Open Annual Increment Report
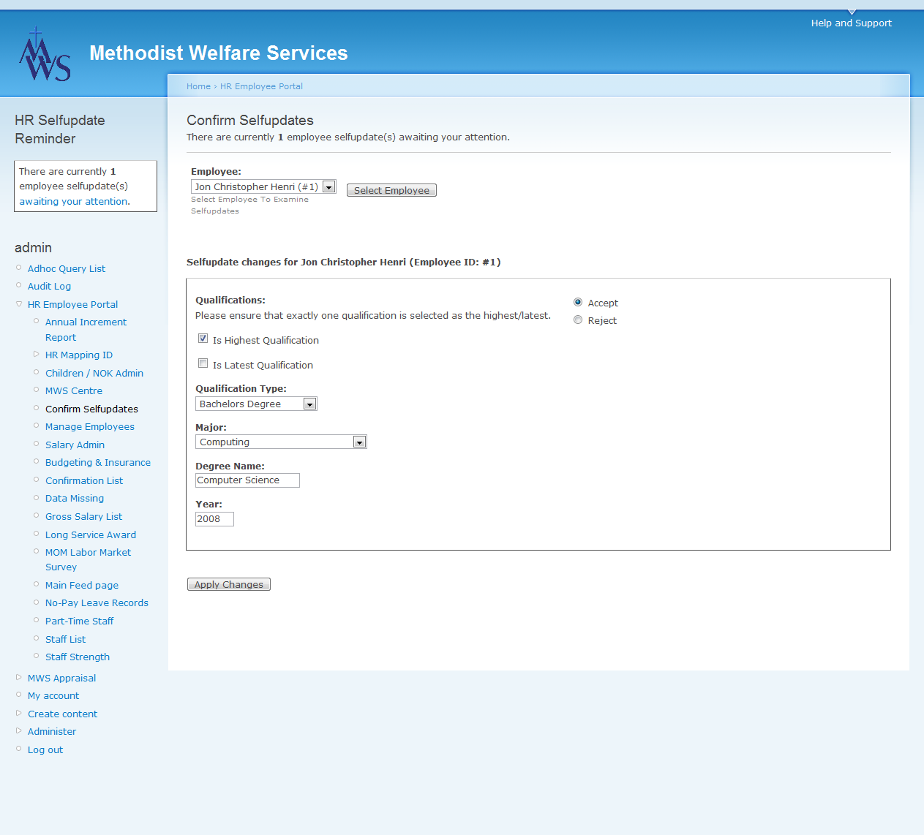Viewport: 924px width, 835px height. coord(86,330)
